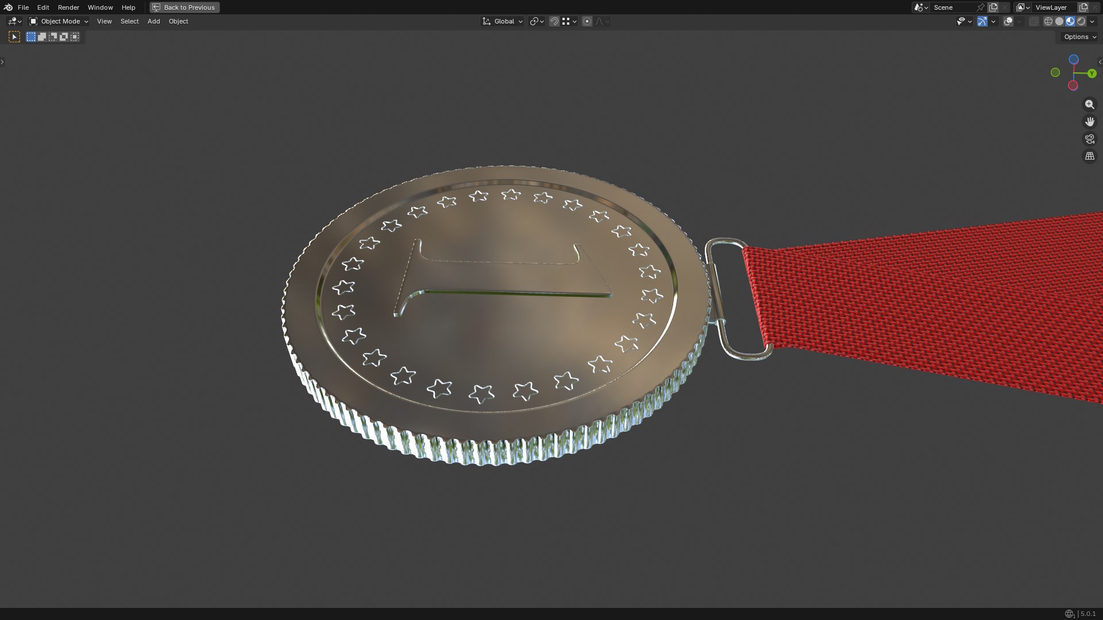Open the Object menu in the viewport header
Image resolution: width=1103 pixels, height=620 pixels.
(178, 21)
